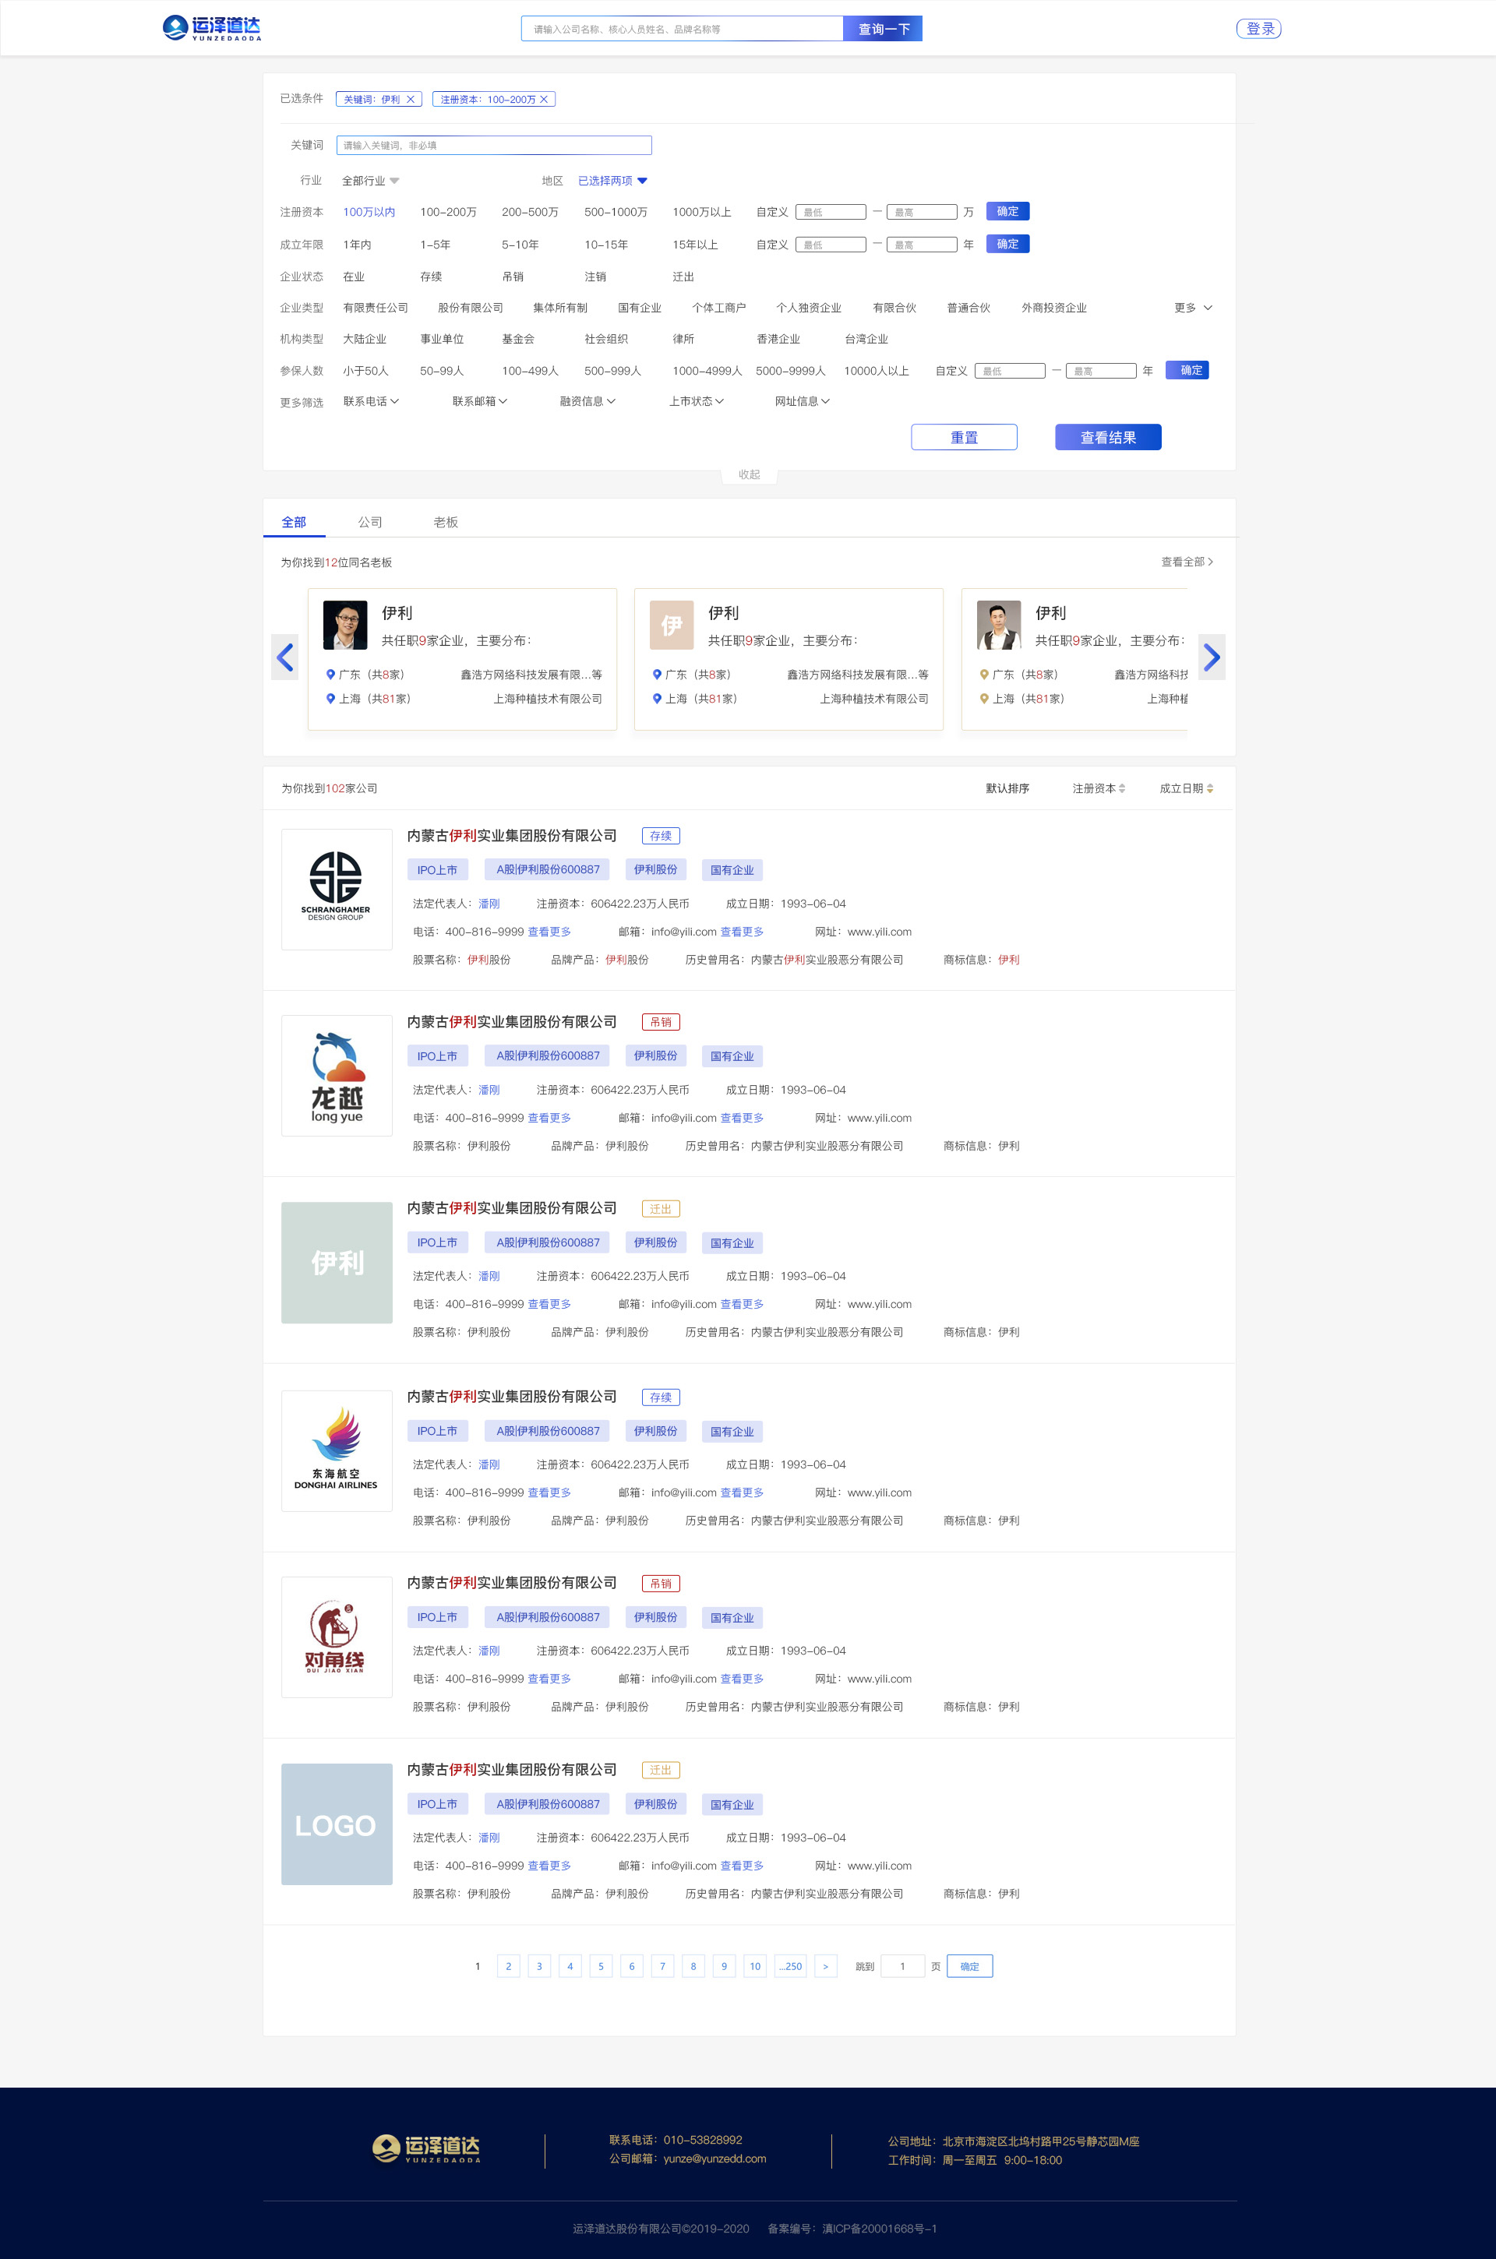Jump to last page ...250
The width and height of the screenshot is (1496, 2259).
coord(790,1966)
